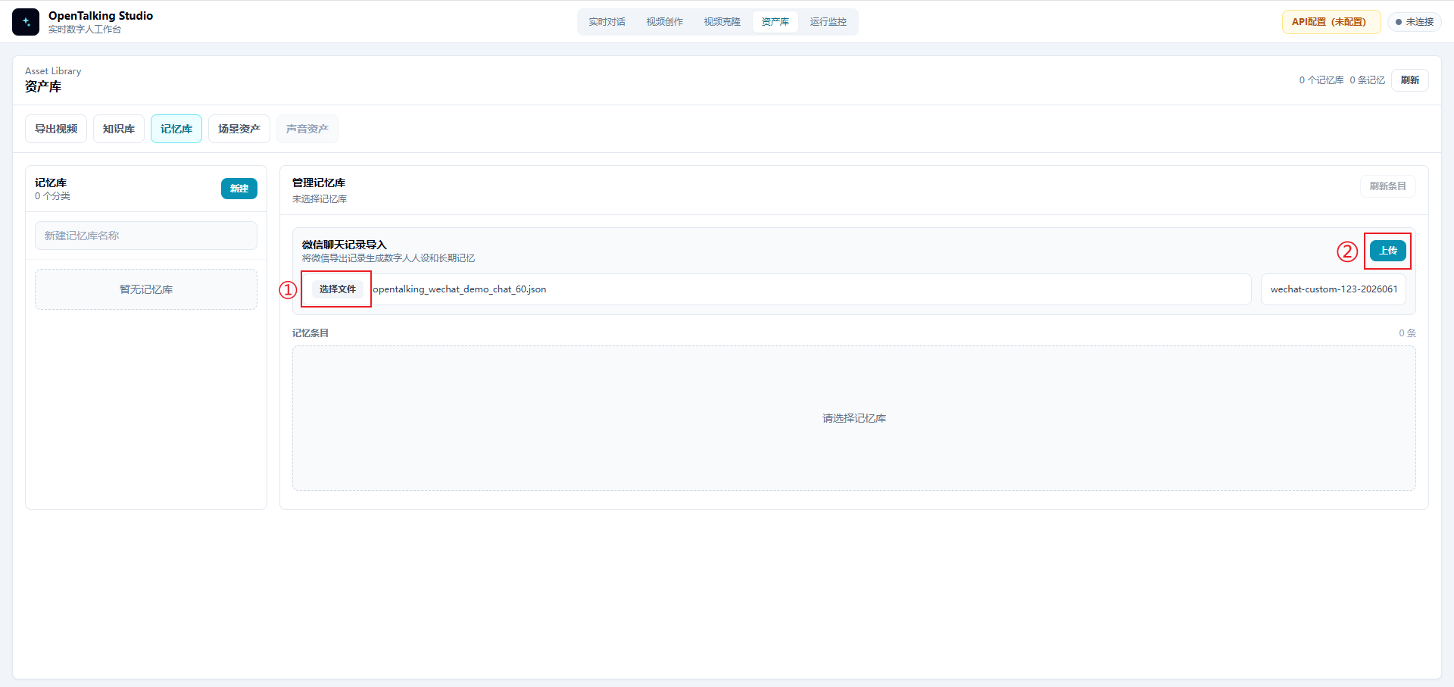Click the OpenTalking Studio logo icon
Image resolution: width=1454 pixels, height=687 pixels.
(26, 22)
